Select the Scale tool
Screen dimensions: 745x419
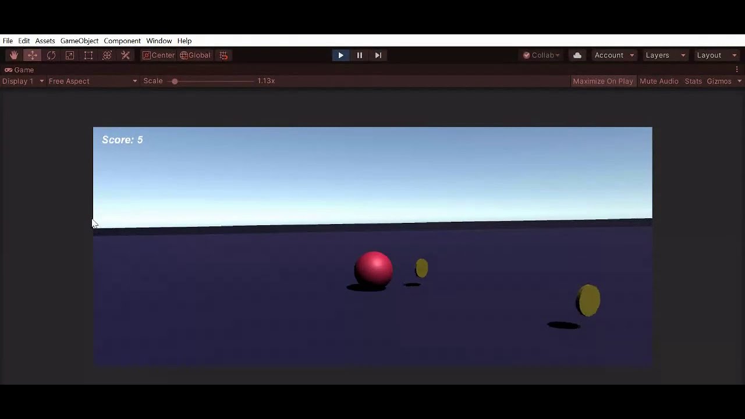[70, 55]
